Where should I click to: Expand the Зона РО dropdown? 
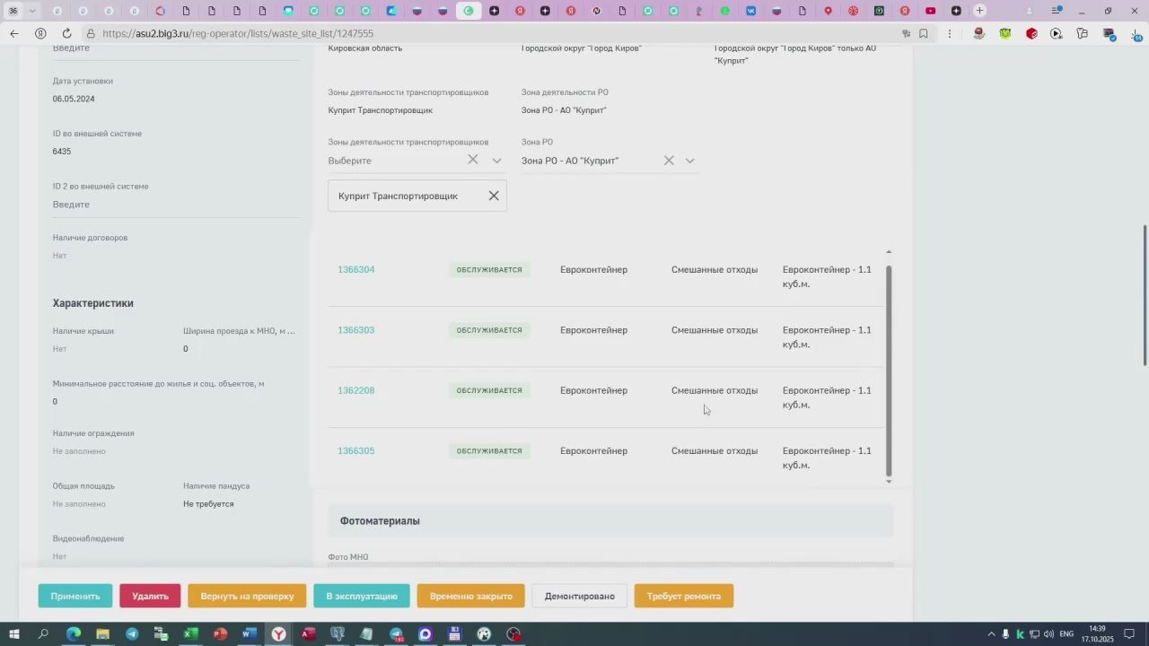coord(689,161)
